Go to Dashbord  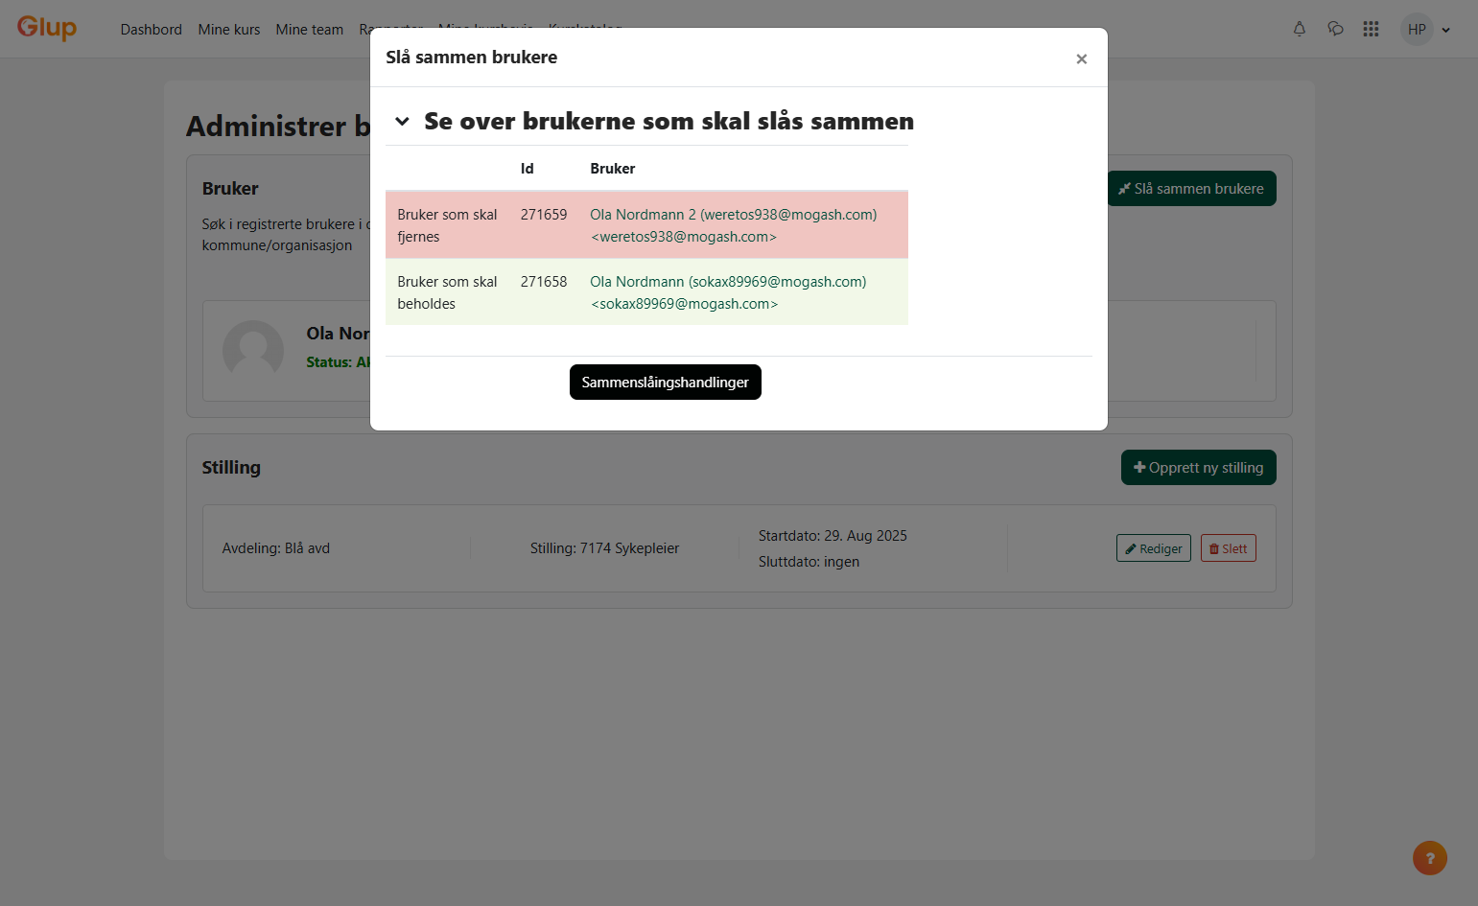(x=152, y=30)
